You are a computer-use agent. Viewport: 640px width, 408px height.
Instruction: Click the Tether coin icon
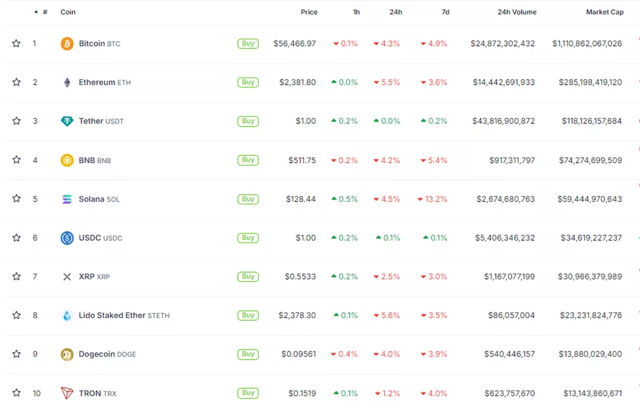point(67,121)
